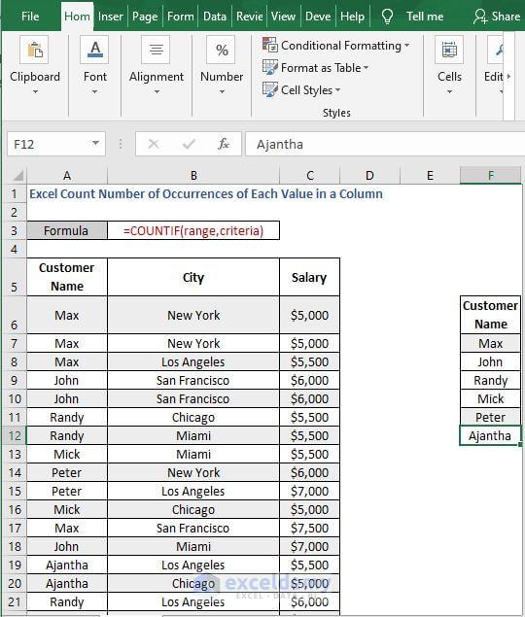Viewport: 525px width, 617px height.
Task: Click the Cell Styles icon
Action: [x=270, y=89]
